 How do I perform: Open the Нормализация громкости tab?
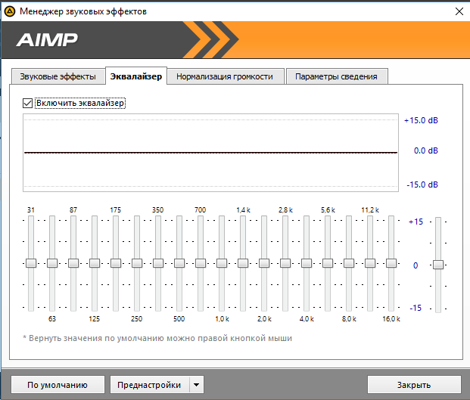point(225,76)
